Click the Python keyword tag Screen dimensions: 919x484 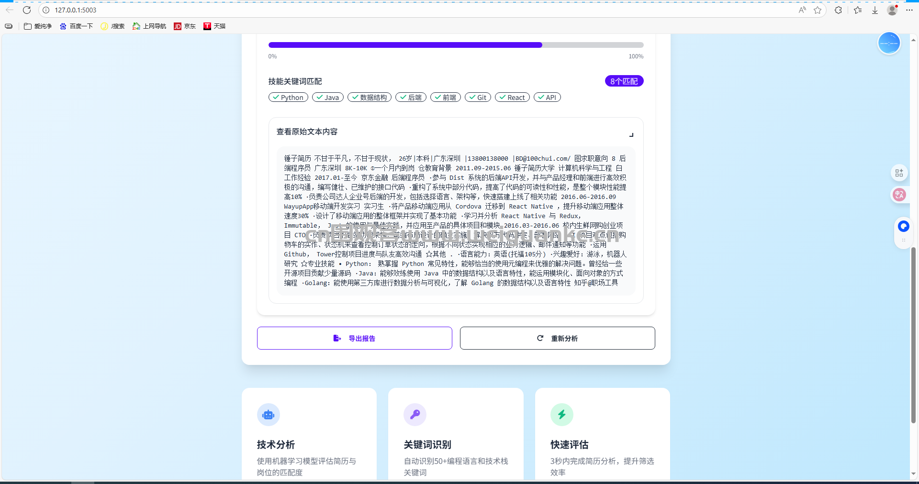click(288, 98)
